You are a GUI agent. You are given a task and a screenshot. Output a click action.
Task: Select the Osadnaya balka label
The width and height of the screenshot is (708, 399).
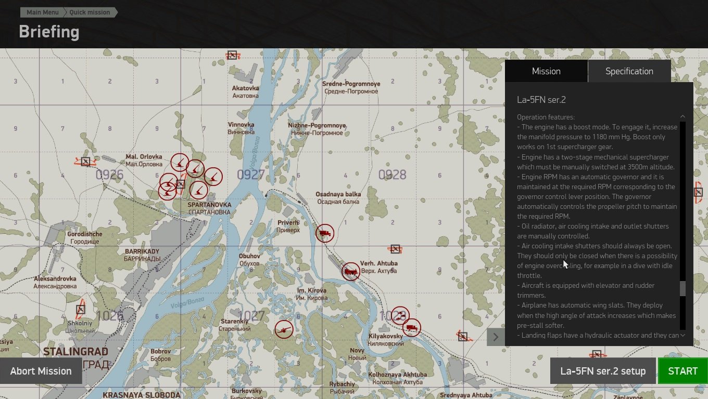click(338, 198)
